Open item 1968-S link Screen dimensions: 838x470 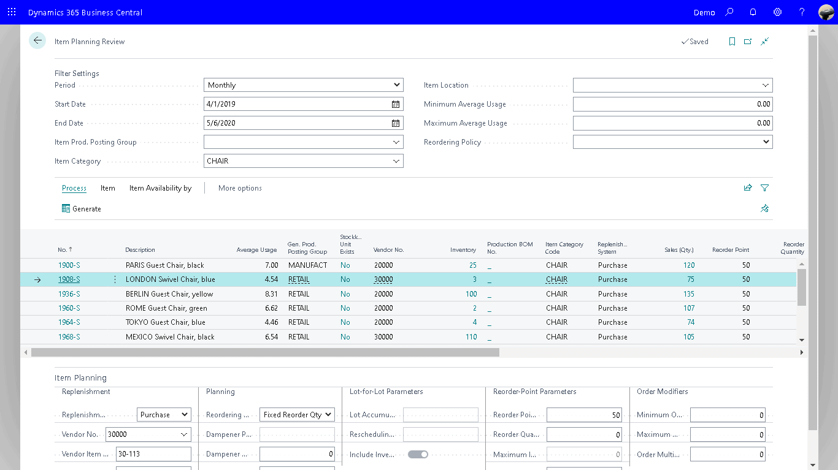(x=69, y=337)
